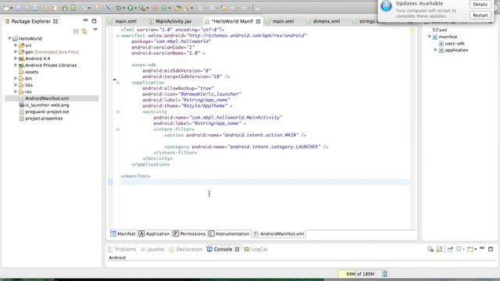Click Restart in Updates Available notification

480,16
